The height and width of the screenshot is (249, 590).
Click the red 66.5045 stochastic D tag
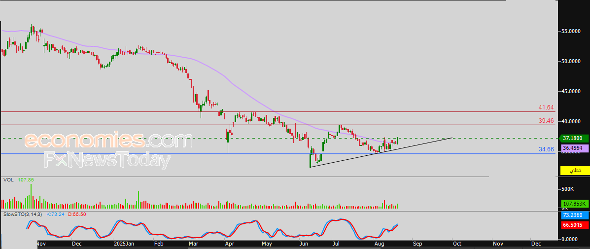(x=575, y=225)
